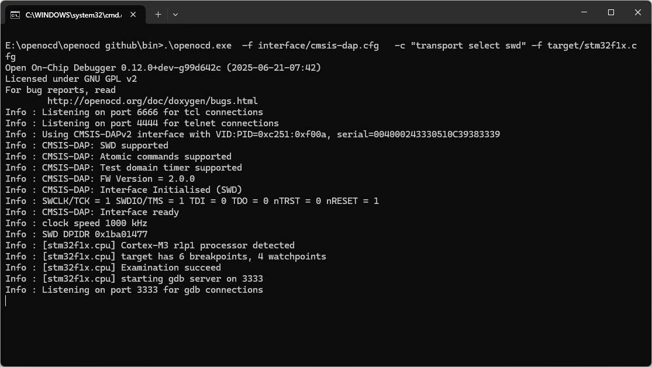Click the port 4444 telnet connections line
The image size is (652, 367).
[x=142, y=123]
